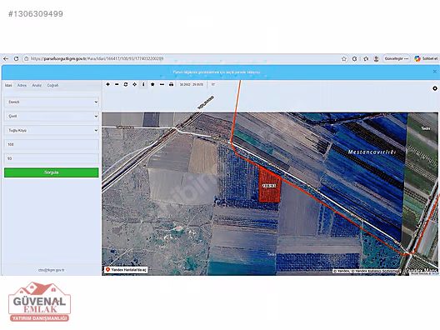Click the green Sorgula query button

coord(52,172)
